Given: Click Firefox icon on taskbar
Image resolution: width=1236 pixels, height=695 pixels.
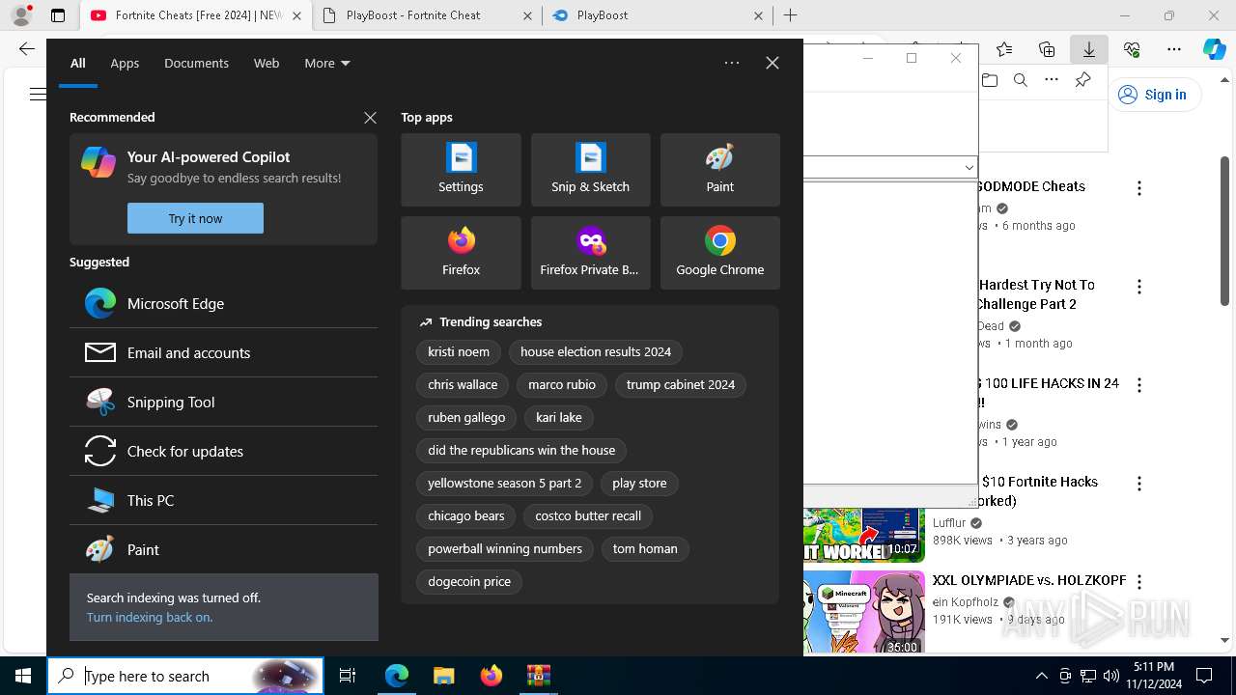Looking at the screenshot, I should [x=491, y=676].
